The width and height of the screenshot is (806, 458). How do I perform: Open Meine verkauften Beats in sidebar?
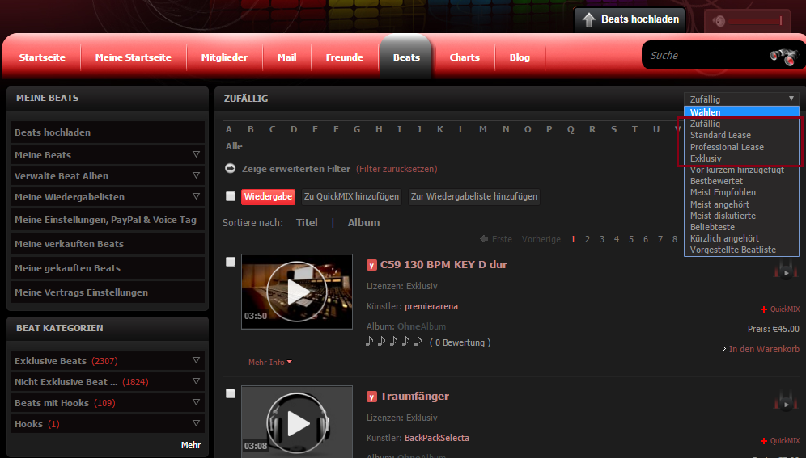(108, 244)
